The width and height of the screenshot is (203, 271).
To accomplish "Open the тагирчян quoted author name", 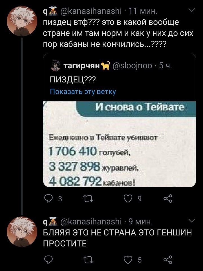I will point(82,66).
